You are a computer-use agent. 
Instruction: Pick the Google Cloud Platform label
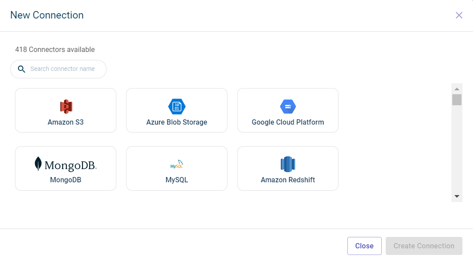(x=288, y=122)
